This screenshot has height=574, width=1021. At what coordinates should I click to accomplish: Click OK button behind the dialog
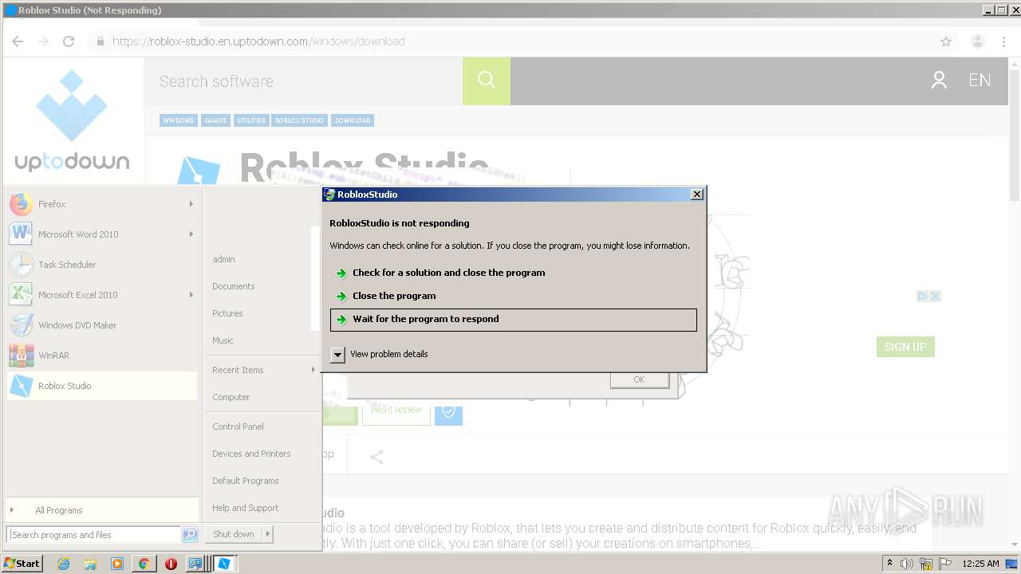coord(639,379)
